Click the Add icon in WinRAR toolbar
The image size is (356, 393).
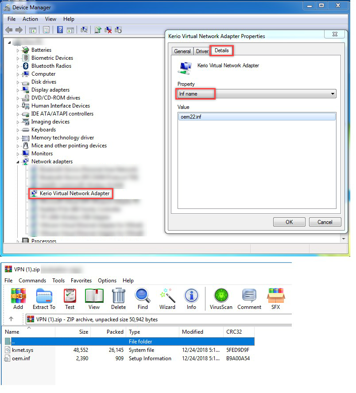click(18, 299)
